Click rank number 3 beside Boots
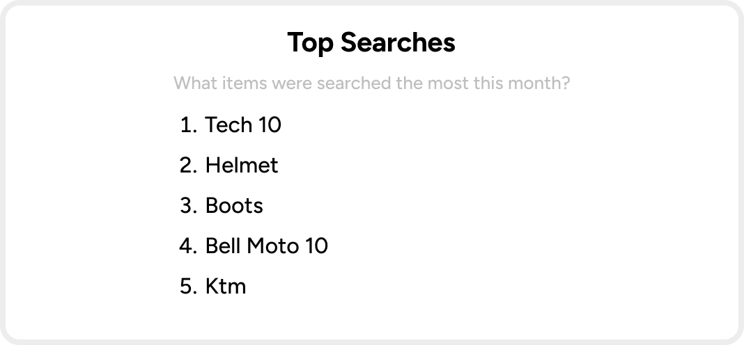Viewport: 744px width, 345px height. tap(189, 206)
